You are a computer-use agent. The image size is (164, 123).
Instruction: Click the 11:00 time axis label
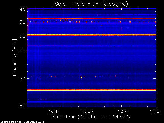click(x=156, y=111)
